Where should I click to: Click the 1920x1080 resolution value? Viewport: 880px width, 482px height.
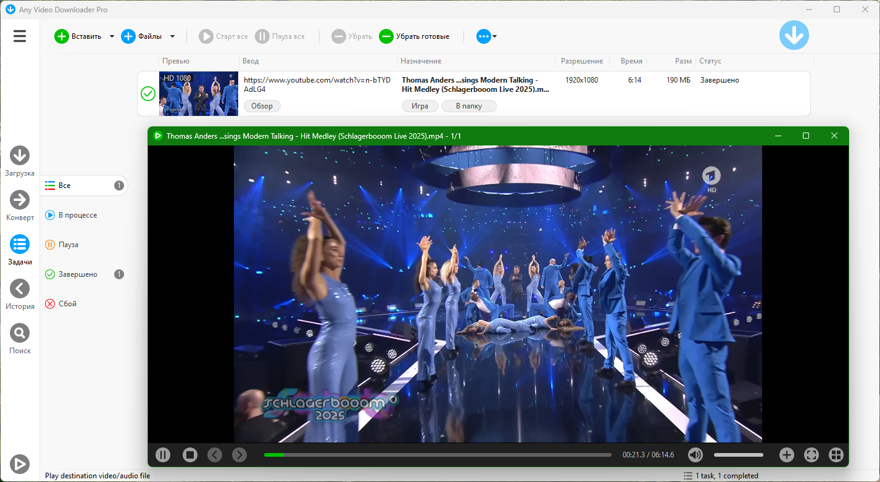pos(581,80)
